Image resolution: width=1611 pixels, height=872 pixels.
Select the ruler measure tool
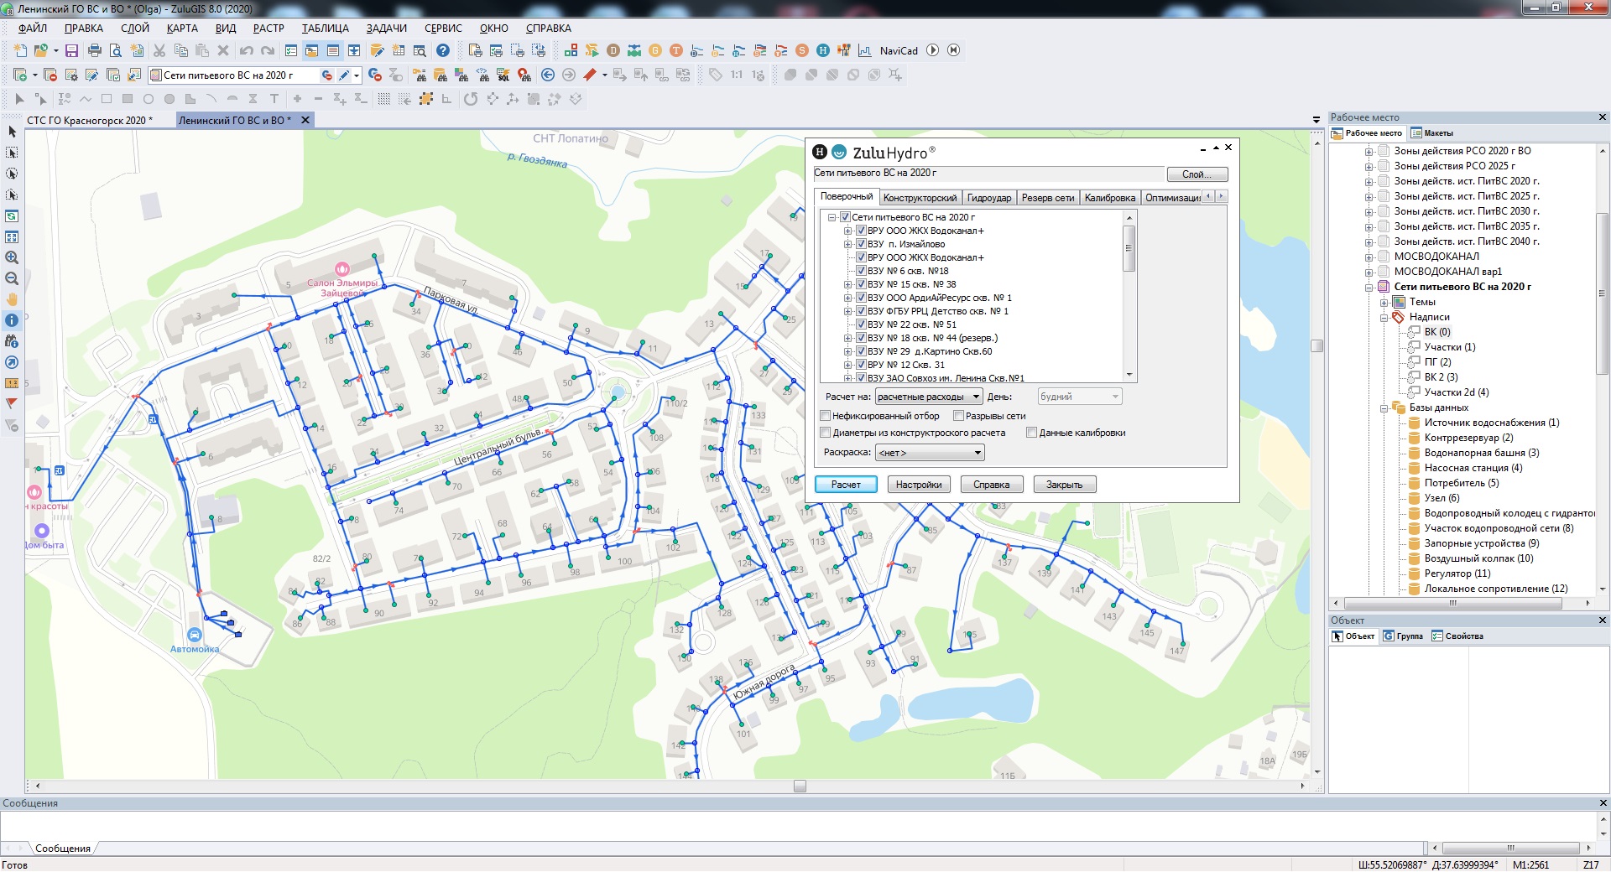(x=12, y=383)
